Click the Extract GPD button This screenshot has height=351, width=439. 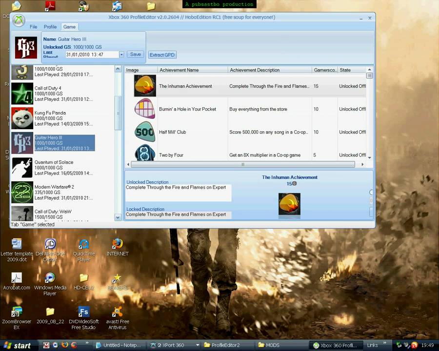[x=162, y=55]
